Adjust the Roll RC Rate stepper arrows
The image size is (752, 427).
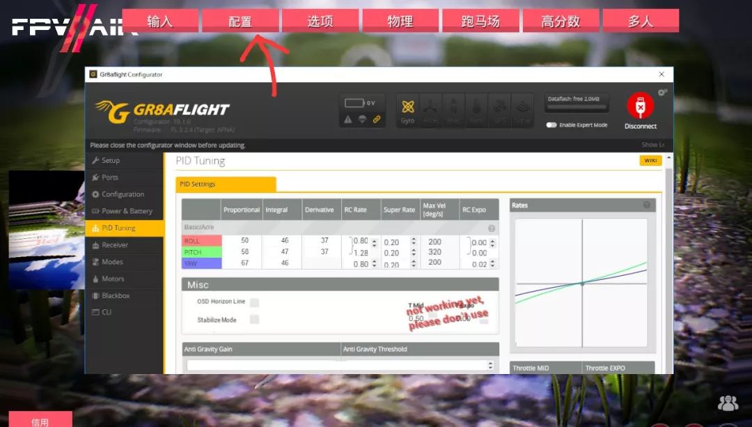point(375,242)
